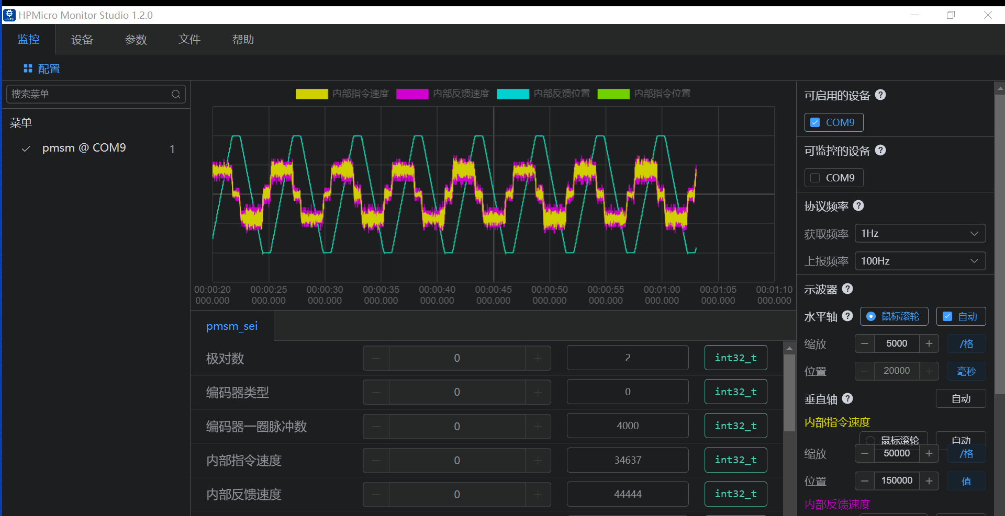Open the 设备 menu tab
Viewport: 1005px width, 516px height.
(82, 40)
